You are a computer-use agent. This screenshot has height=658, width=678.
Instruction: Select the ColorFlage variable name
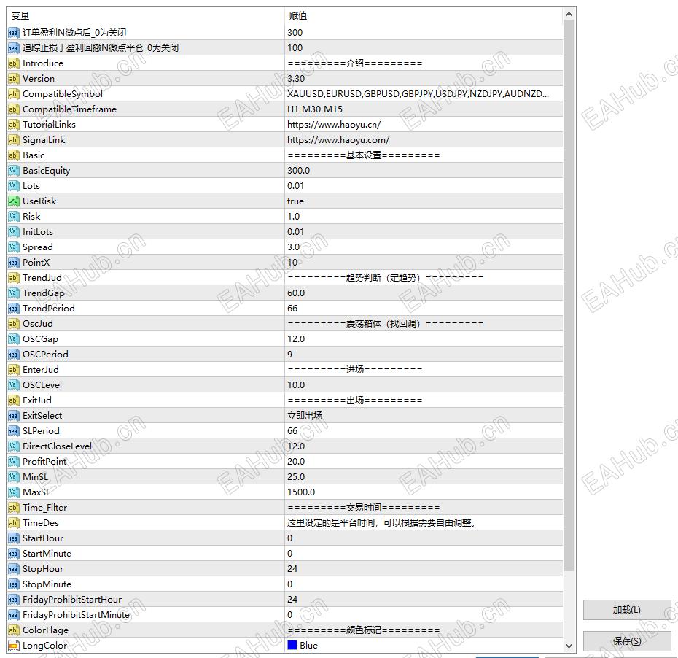[45, 630]
